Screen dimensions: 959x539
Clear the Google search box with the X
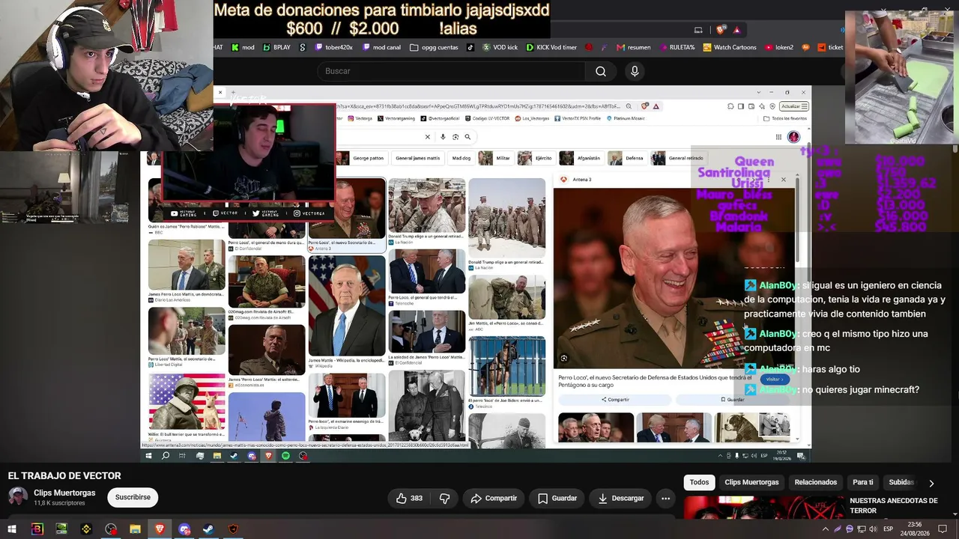[x=428, y=137]
